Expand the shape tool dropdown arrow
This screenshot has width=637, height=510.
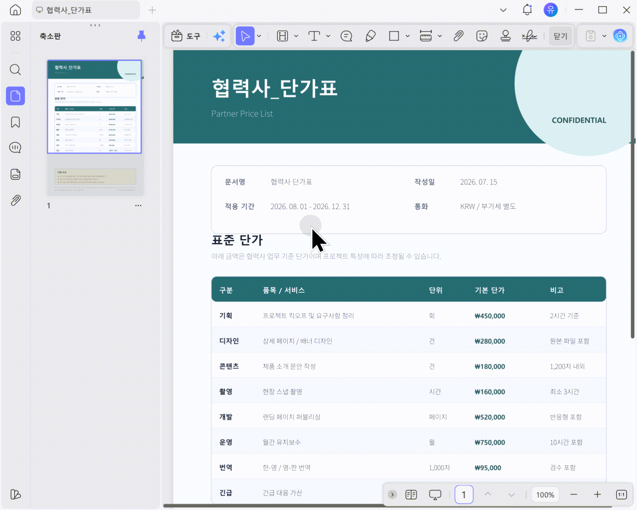click(x=408, y=36)
